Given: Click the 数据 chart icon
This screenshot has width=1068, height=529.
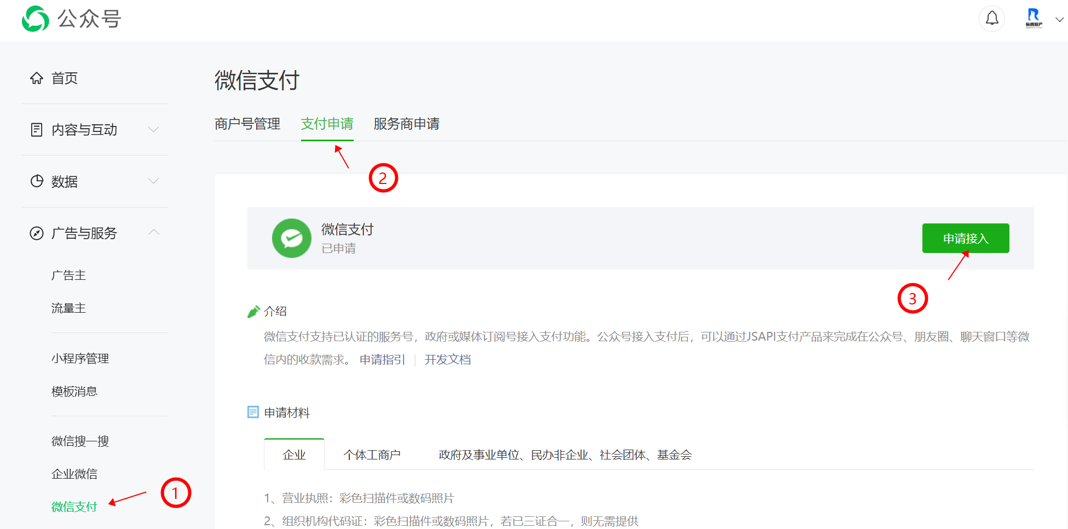Looking at the screenshot, I should (37, 181).
